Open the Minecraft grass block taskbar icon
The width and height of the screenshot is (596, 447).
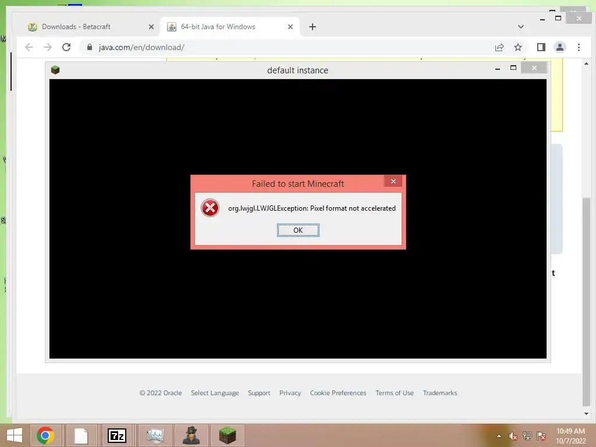[228, 435]
